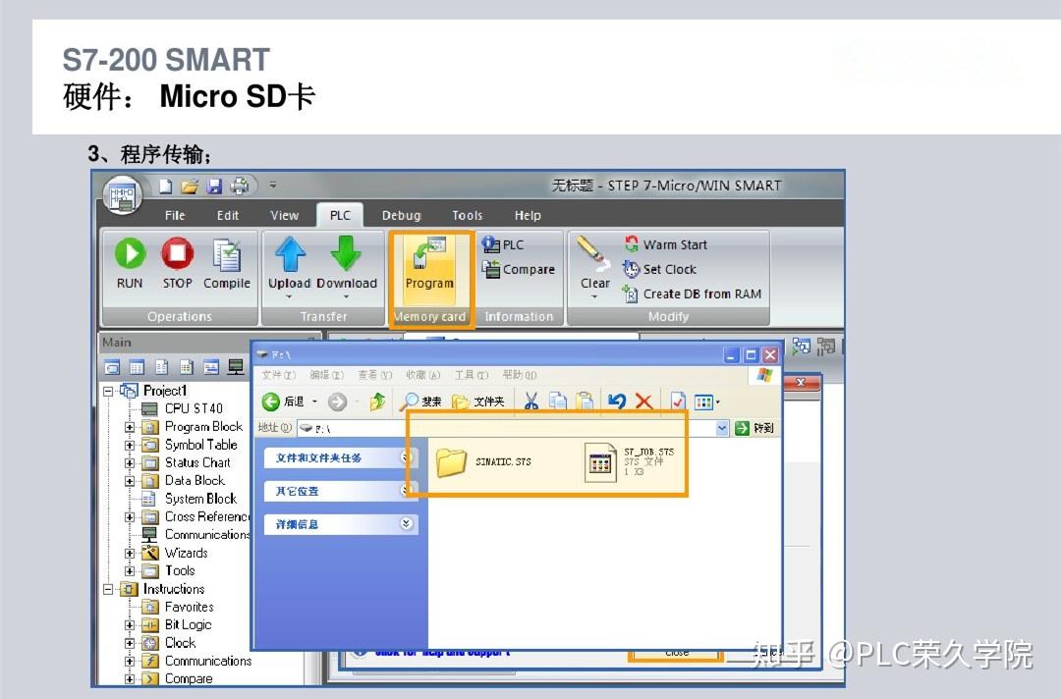Click Create DB from RAM
This screenshot has width=1061, height=699.
pyautogui.click(x=693, y=294)
